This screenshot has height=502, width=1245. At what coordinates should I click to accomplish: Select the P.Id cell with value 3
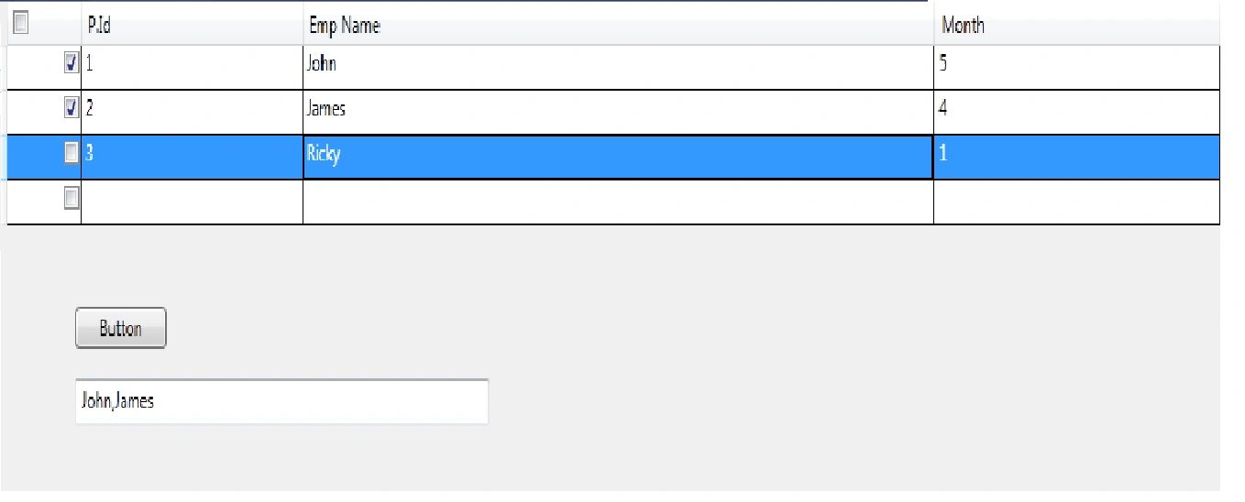(192, 157)
